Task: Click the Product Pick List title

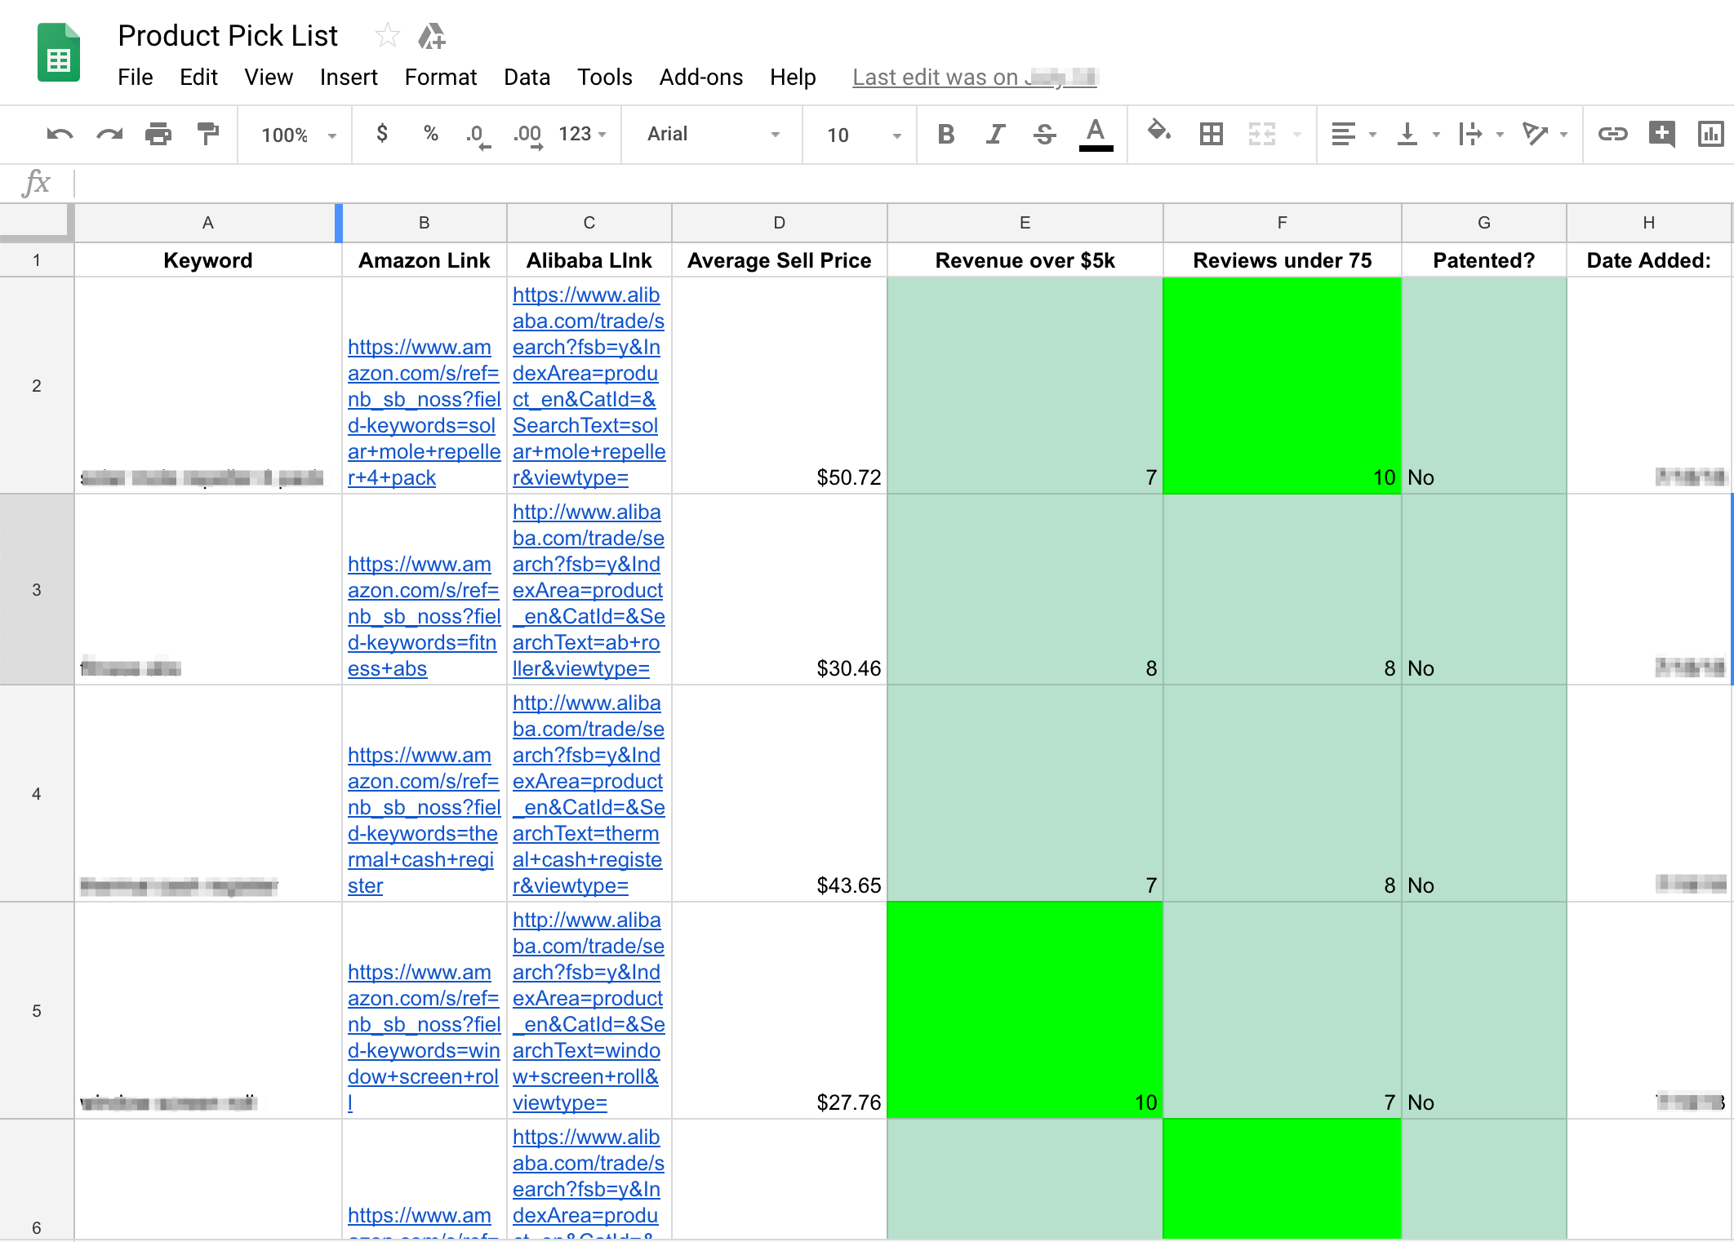Action: 228,36
